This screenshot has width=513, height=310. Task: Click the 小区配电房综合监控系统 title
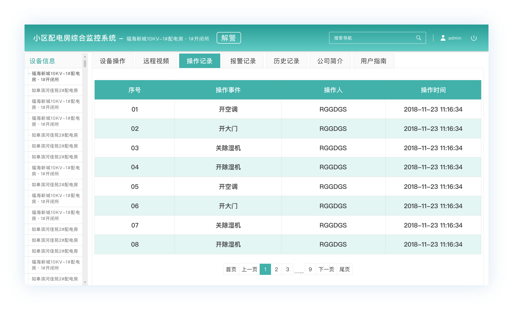coord(74,38)
